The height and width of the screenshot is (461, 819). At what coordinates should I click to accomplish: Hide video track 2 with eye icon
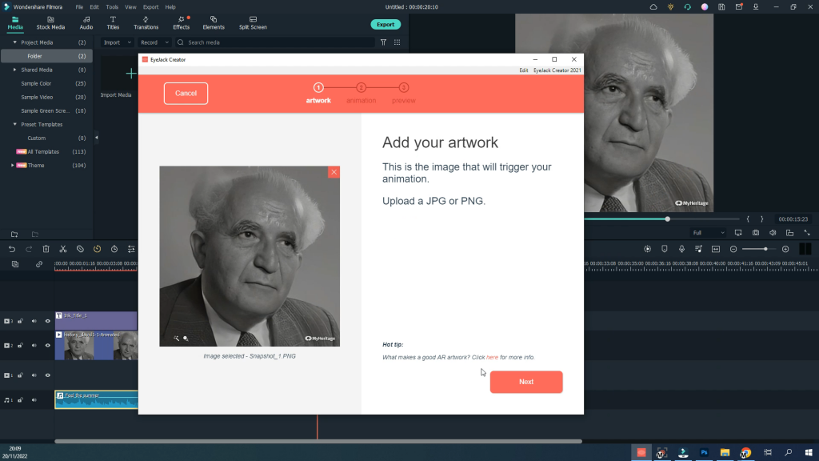[x=47, y=346]
